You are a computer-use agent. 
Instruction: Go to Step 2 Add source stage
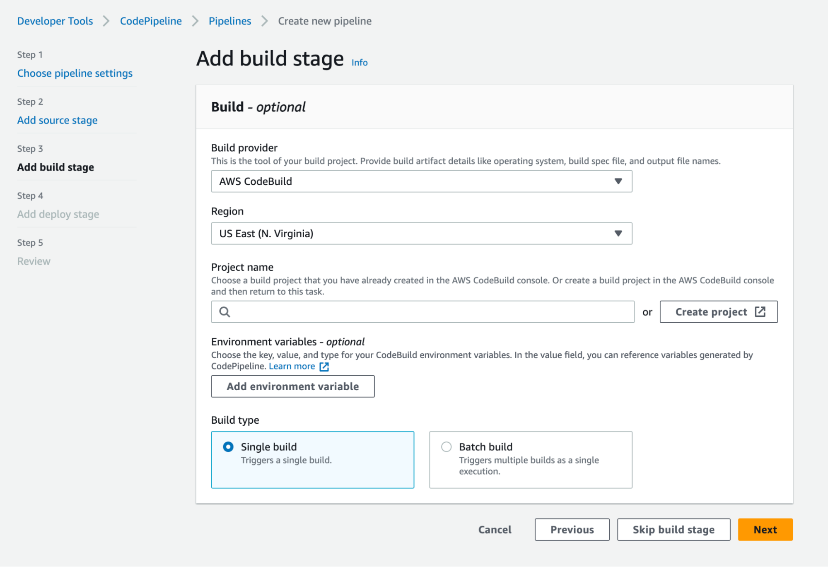57,120
